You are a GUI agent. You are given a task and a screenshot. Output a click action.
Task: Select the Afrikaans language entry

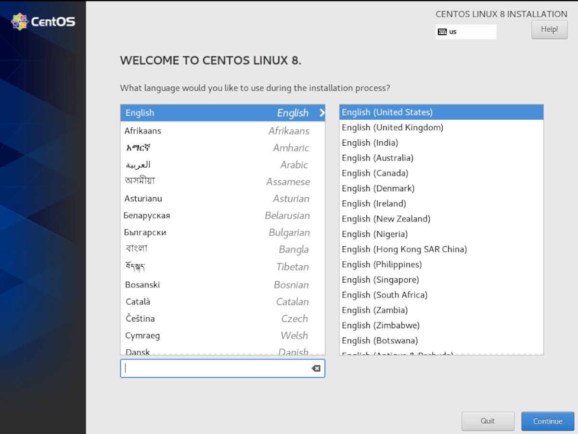[143, 130]
